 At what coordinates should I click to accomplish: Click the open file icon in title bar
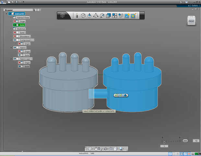[13, 2]
